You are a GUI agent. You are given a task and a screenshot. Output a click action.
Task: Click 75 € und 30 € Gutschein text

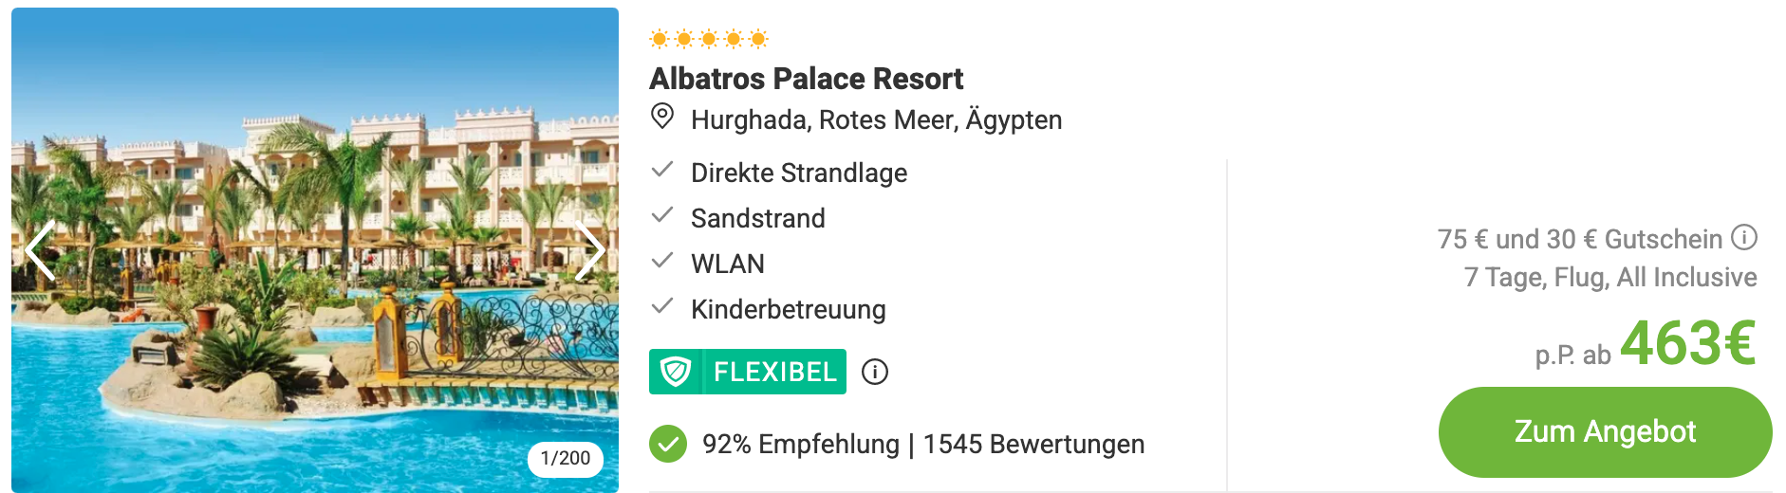pyautogui.click(x=1580, y=239)
